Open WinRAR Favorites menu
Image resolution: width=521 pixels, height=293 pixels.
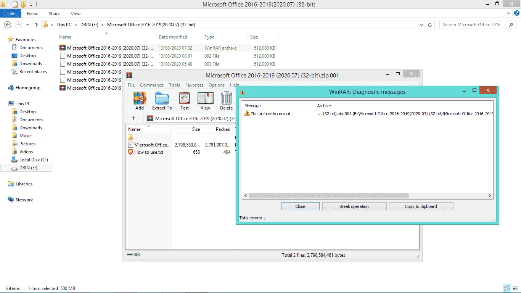tap(194, 85)
